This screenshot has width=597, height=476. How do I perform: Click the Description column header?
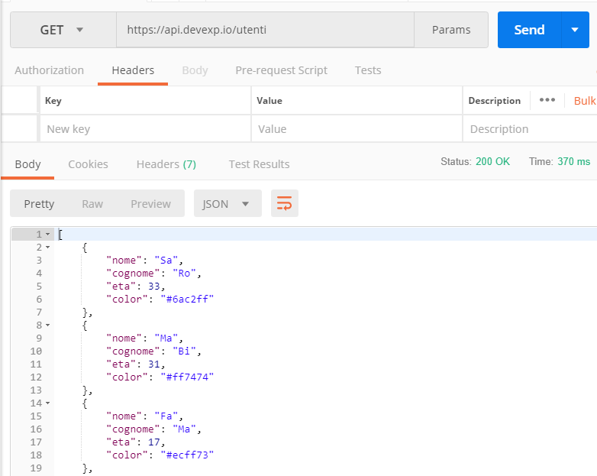tap(495, 101)
